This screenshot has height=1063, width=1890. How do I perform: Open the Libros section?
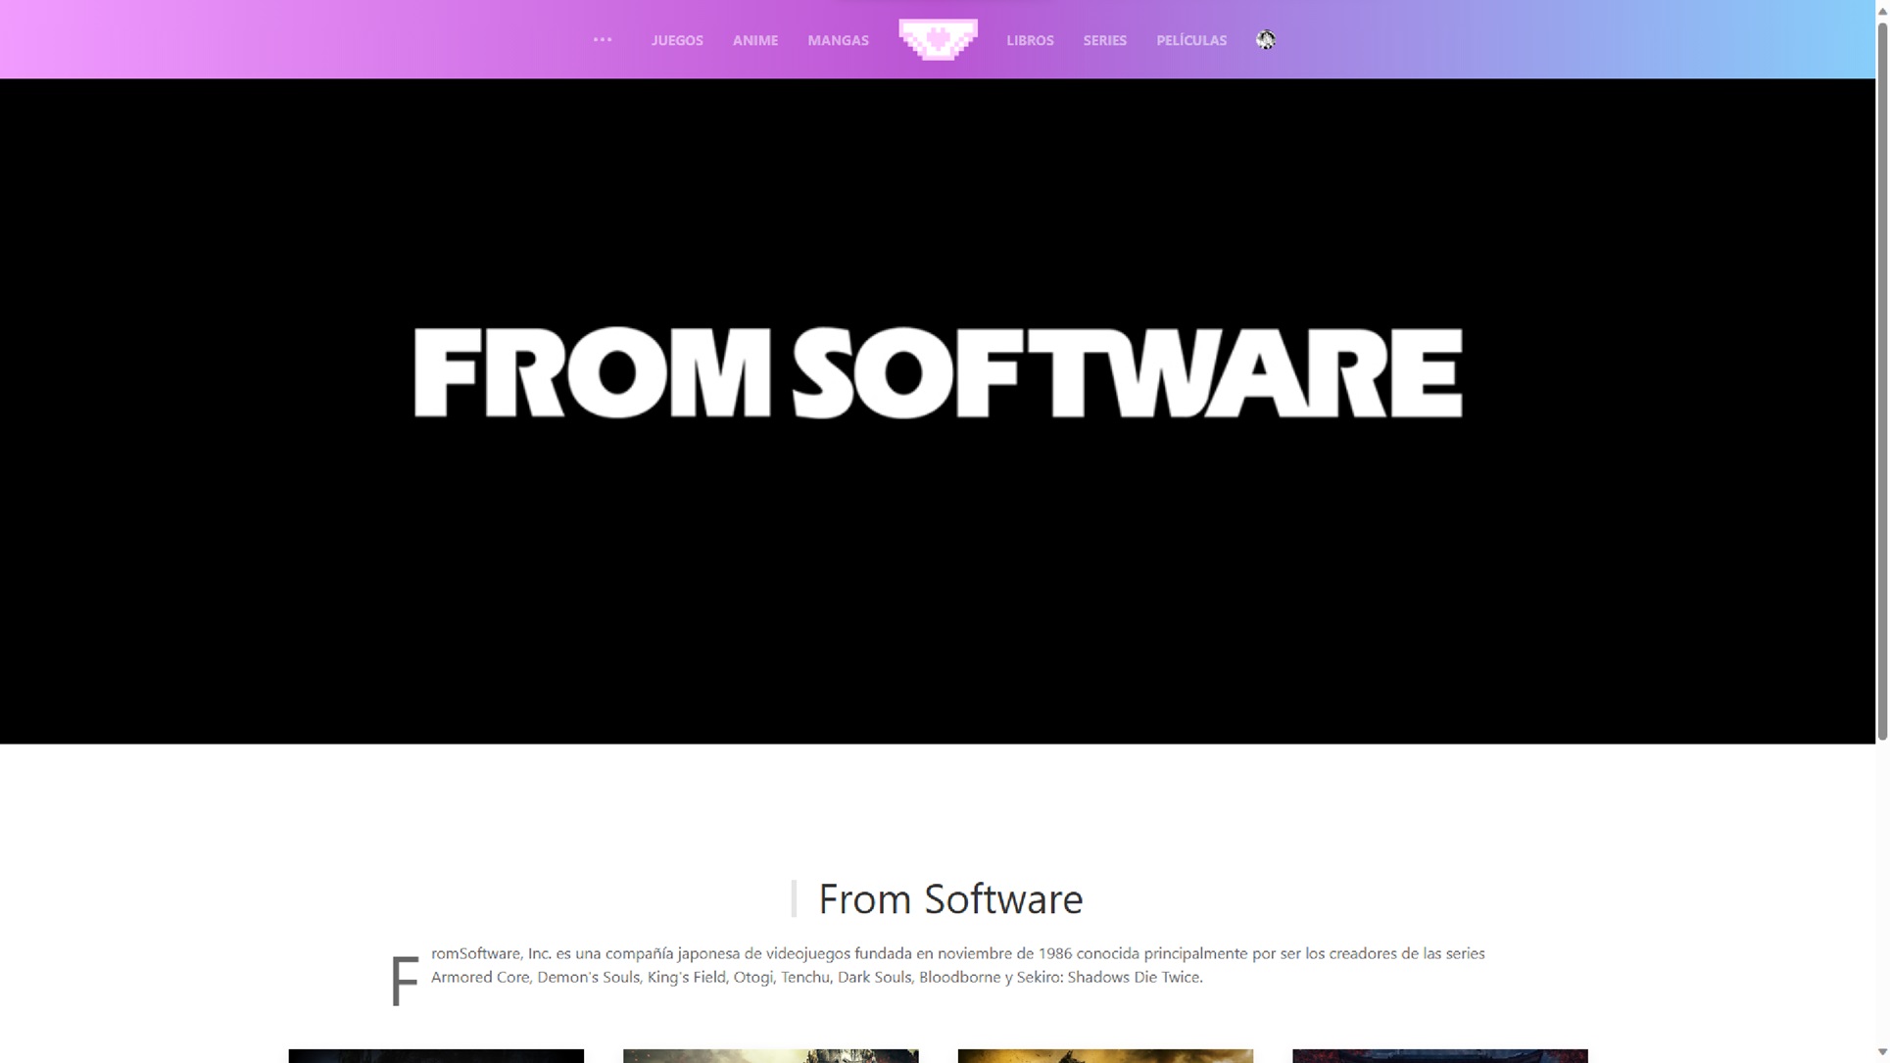click(x=1029, y=40)
